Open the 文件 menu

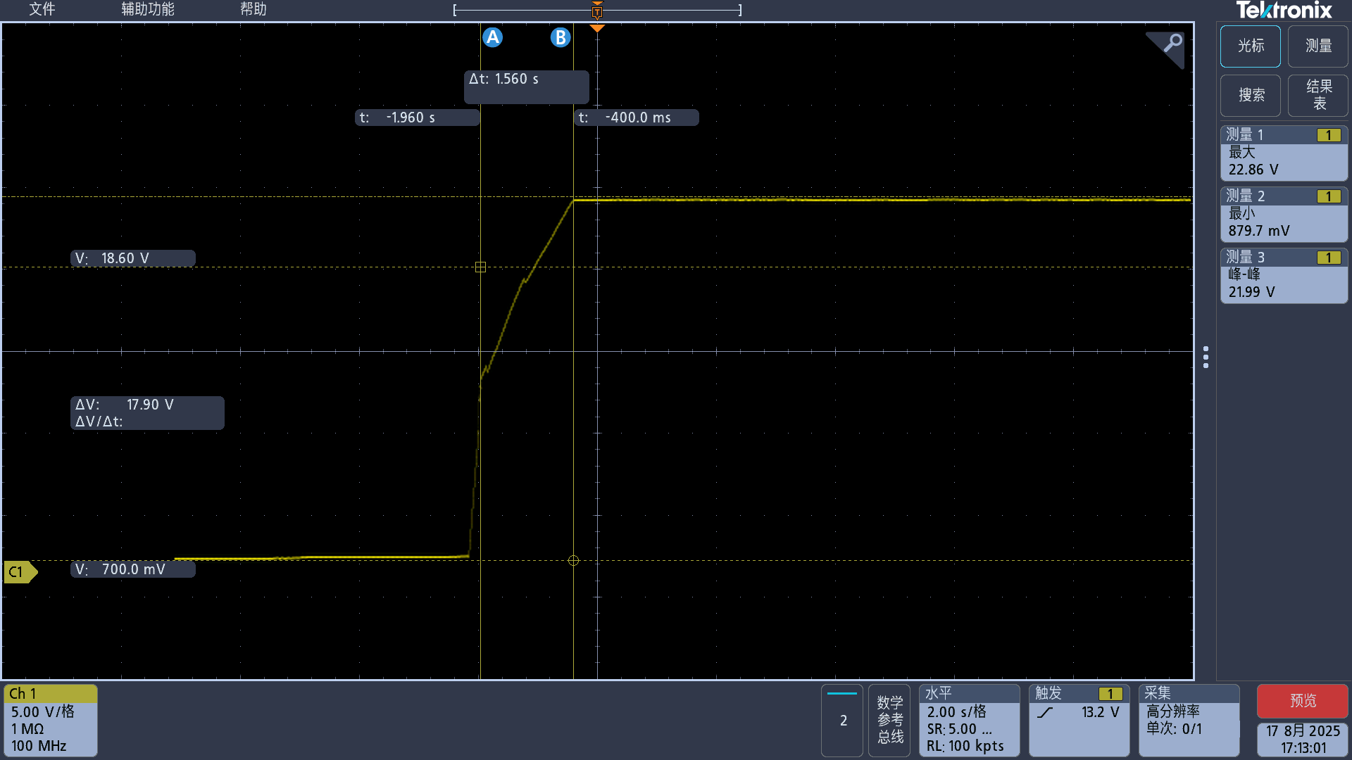[x=42, y=9]
